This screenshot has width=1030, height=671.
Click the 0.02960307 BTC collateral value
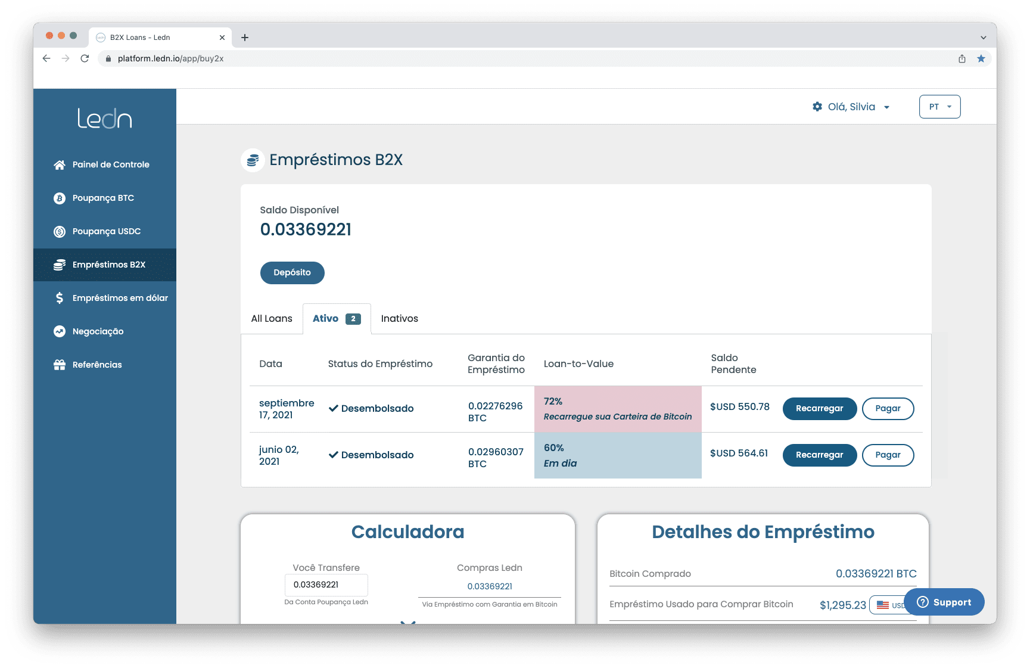click(496, 458)
